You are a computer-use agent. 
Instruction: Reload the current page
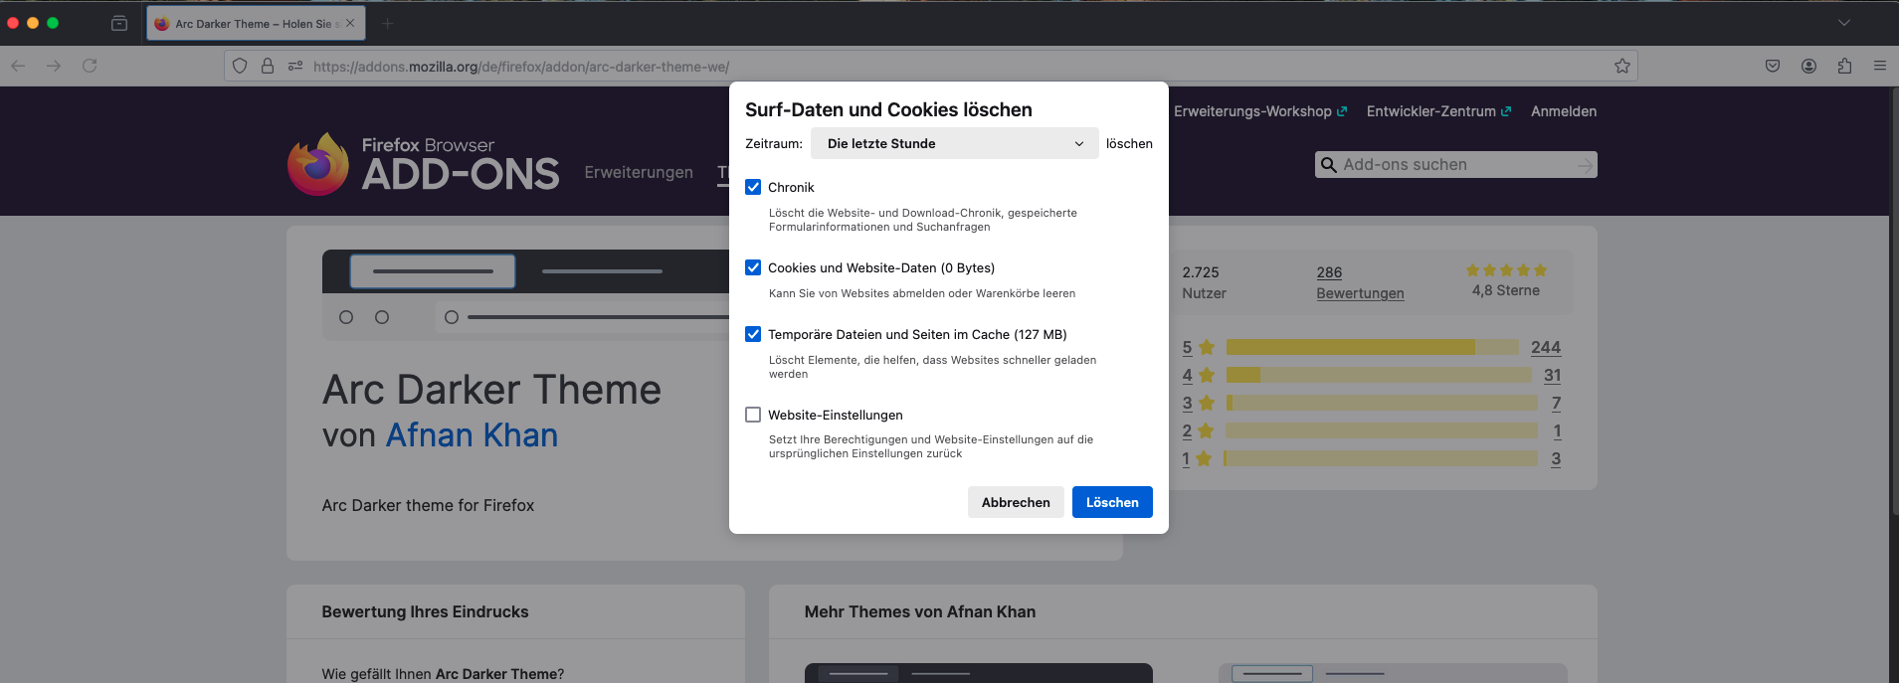[x=90, y=66]
